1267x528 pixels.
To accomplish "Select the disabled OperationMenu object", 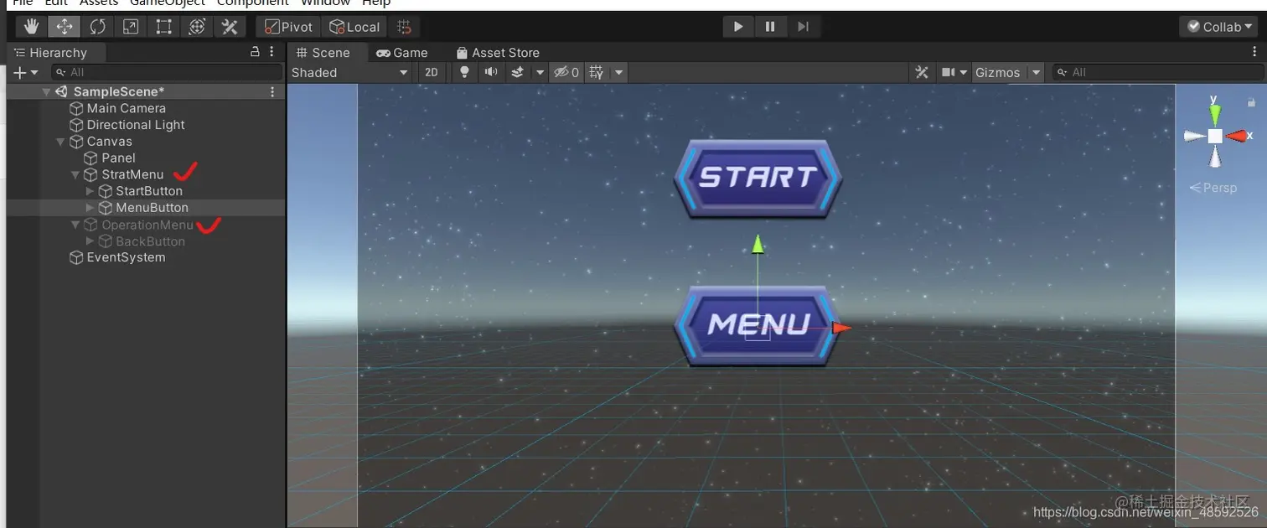I will tap(147, 225).
